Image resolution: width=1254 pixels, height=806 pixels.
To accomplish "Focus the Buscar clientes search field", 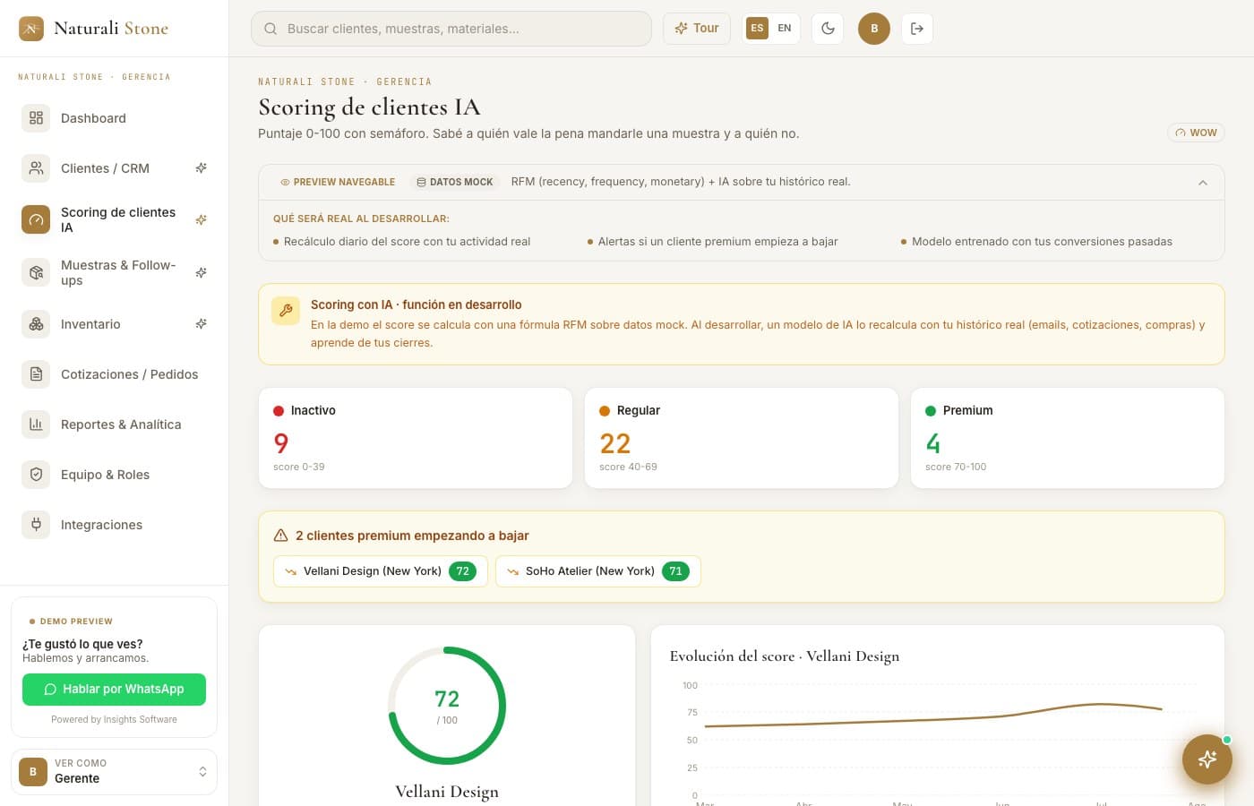I will coord(451,29).
